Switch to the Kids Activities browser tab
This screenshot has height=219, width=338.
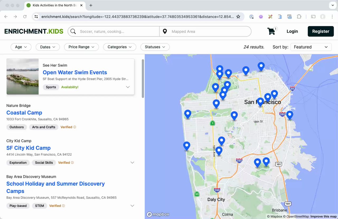pos(55,5)
